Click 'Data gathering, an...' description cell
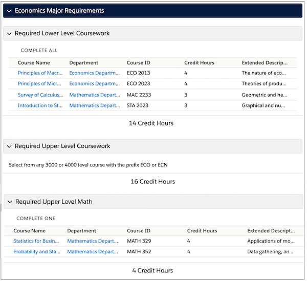This screenshot has width=307, height=281. click(270, 252)
